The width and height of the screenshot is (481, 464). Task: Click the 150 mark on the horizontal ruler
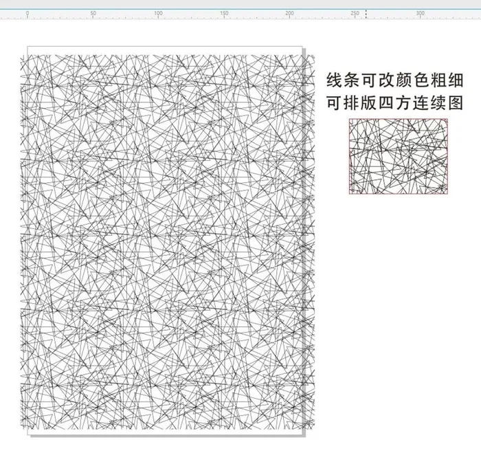tap(223, 14)
